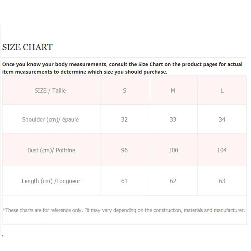
Task: Select the SIZE / Taille header cell
Action: [x=50, y=91]
